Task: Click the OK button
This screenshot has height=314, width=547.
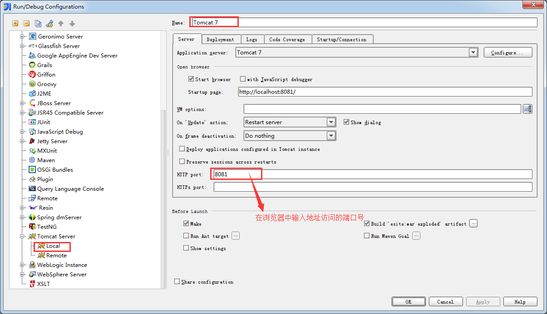Action: pos(409,302)
